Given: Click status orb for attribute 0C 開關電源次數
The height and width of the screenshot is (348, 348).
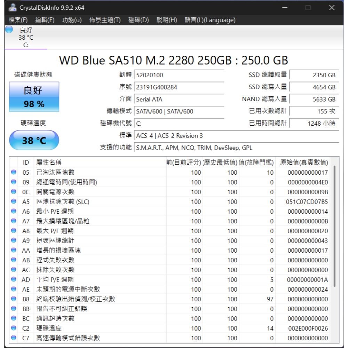Looking at the screenshot, I should tap(14, 191).
